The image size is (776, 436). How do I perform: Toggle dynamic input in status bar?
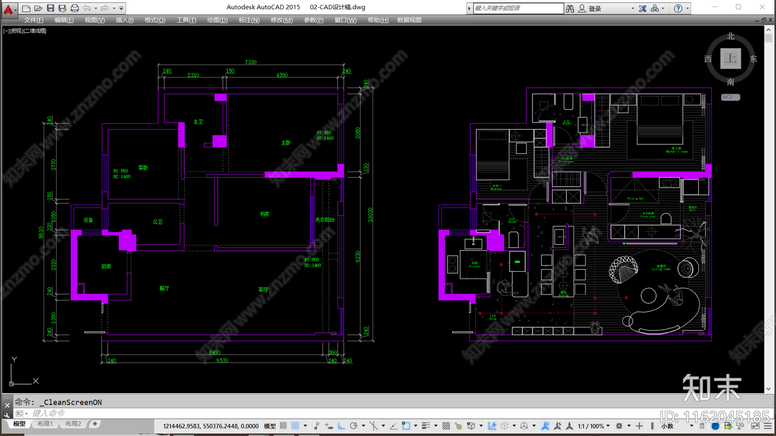329,426
